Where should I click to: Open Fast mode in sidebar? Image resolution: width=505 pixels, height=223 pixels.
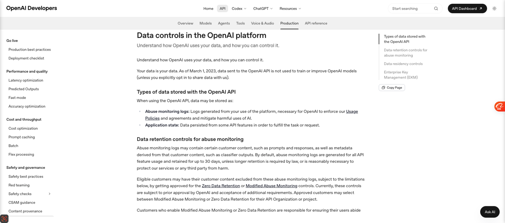[x=17, y=98]
